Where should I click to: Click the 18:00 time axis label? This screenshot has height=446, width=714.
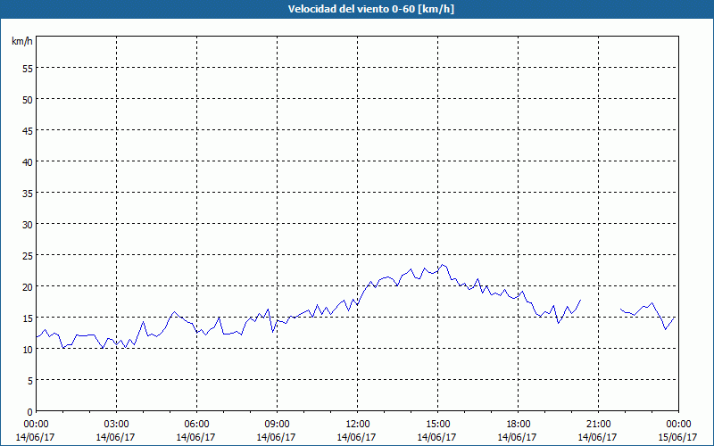click(x=519, y=425)
